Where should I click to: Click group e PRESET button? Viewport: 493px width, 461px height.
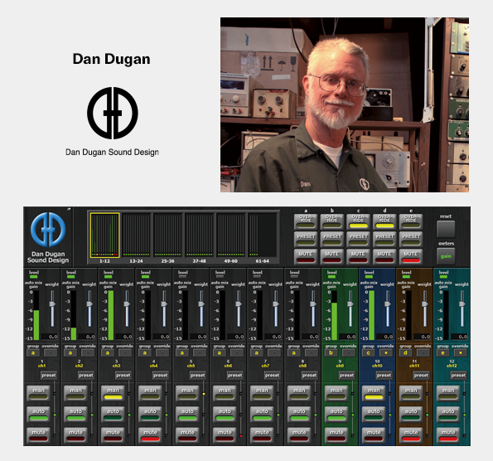point(411,239)
